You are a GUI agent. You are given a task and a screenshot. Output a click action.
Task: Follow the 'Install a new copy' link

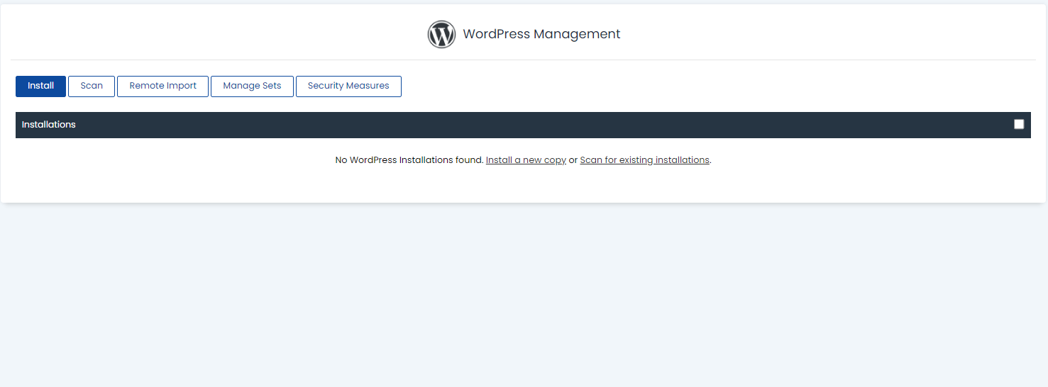point(526,160)
